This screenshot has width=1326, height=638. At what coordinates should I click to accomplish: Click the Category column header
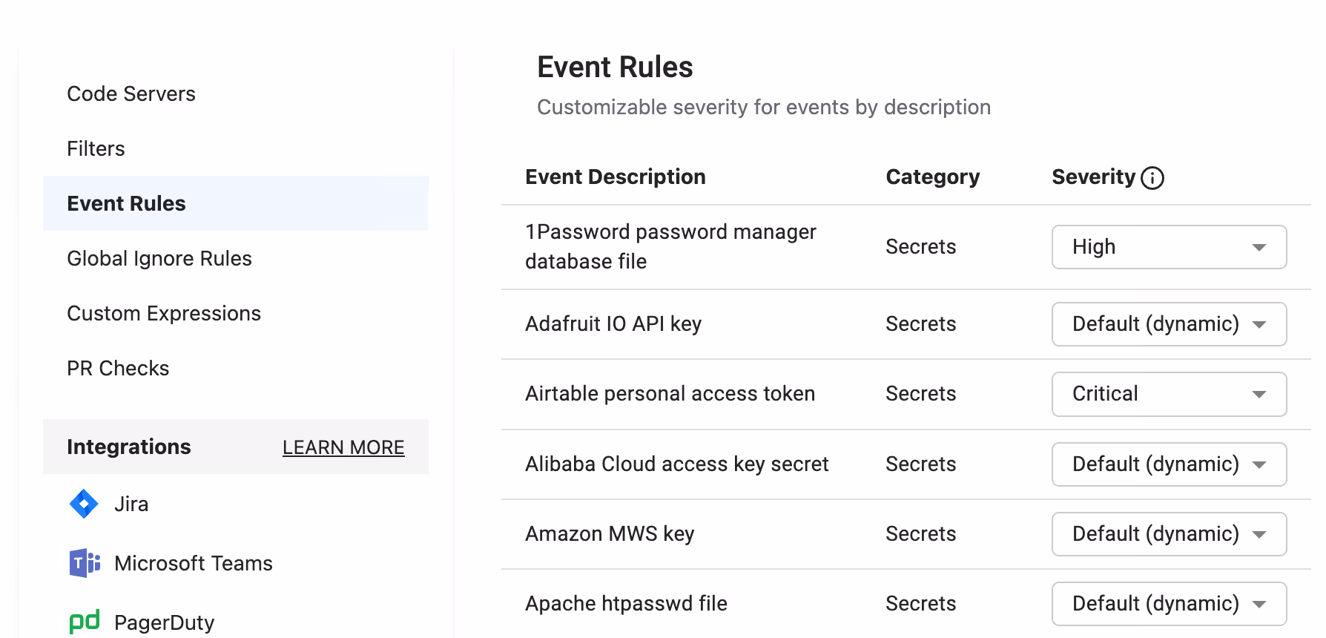pos(932,177)
